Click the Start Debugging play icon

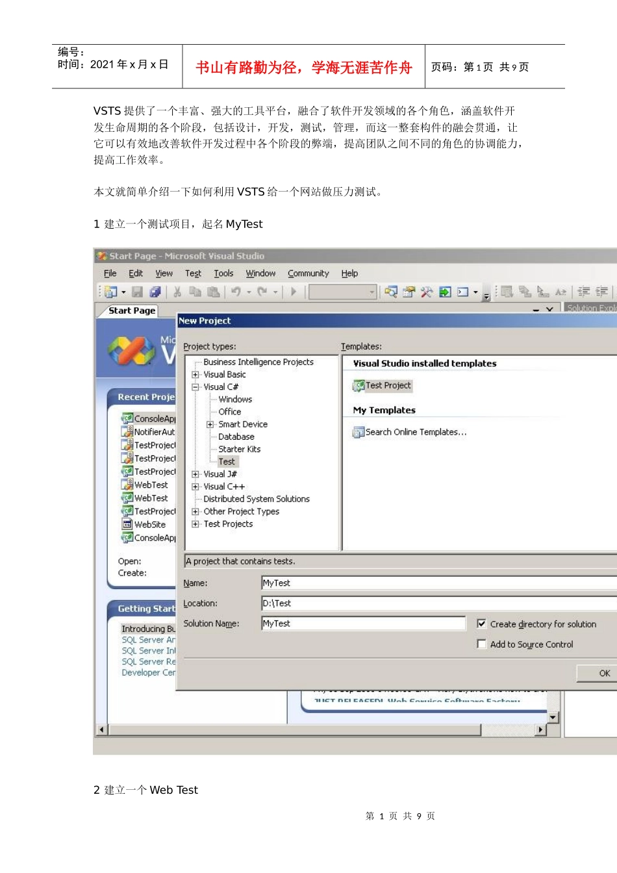click(x=294, y=292)
